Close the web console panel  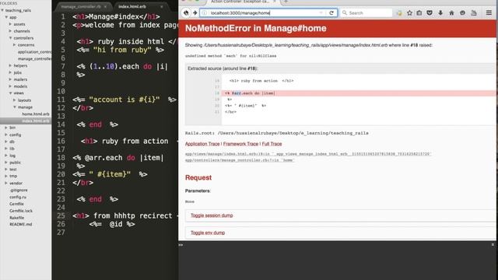pos(493,245)
